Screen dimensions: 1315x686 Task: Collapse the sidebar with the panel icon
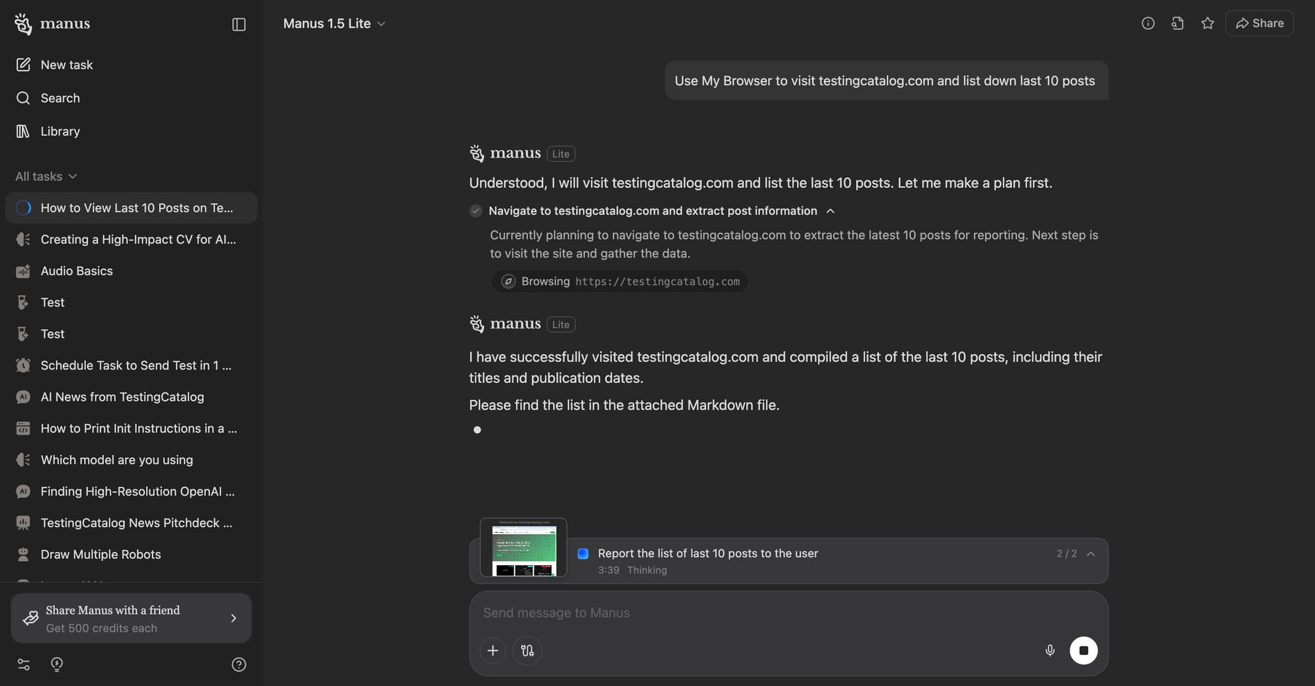click(x=239, y=24)
